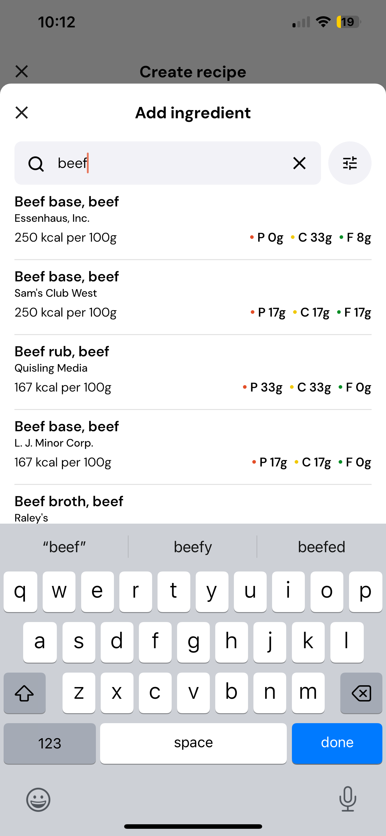Tap the keyboard backspace key
The image size is (386, 836).
pos(361,693)
